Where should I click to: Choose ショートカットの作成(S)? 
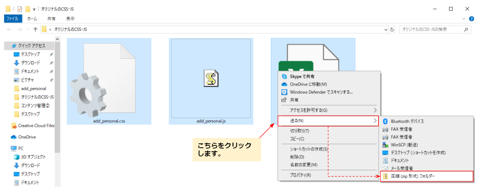click(328, 149)
